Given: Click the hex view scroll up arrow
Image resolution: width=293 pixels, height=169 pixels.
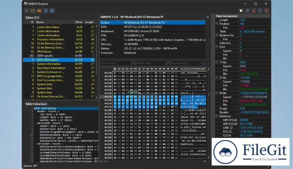Looking at the screenshot, I should click(209, 69).
